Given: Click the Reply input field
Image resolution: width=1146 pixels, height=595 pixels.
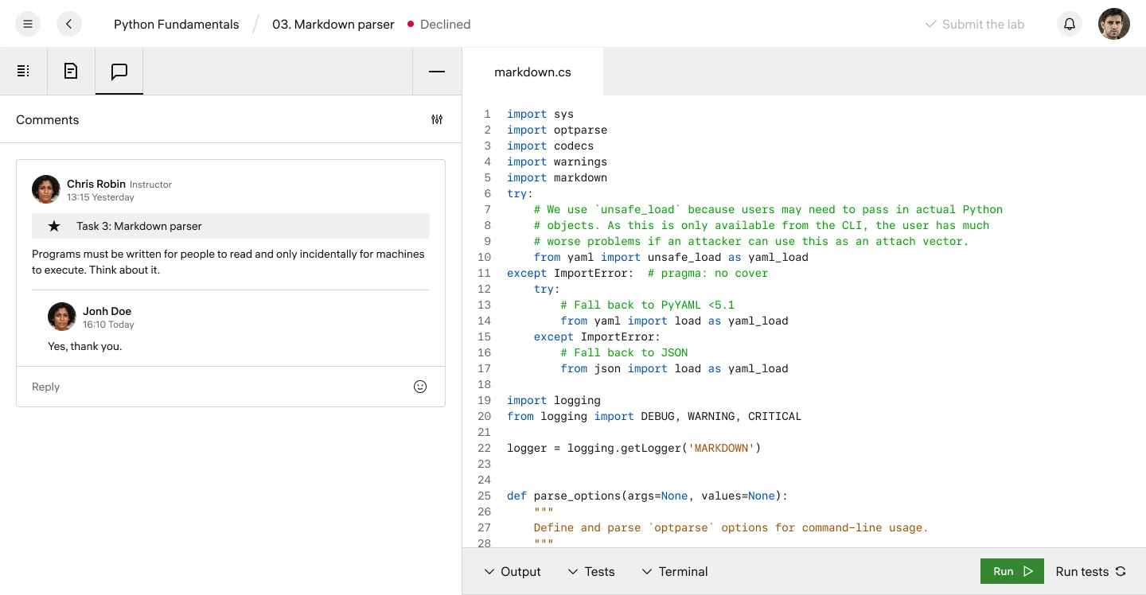Looking at the screenshot, I should coord(215,387).
